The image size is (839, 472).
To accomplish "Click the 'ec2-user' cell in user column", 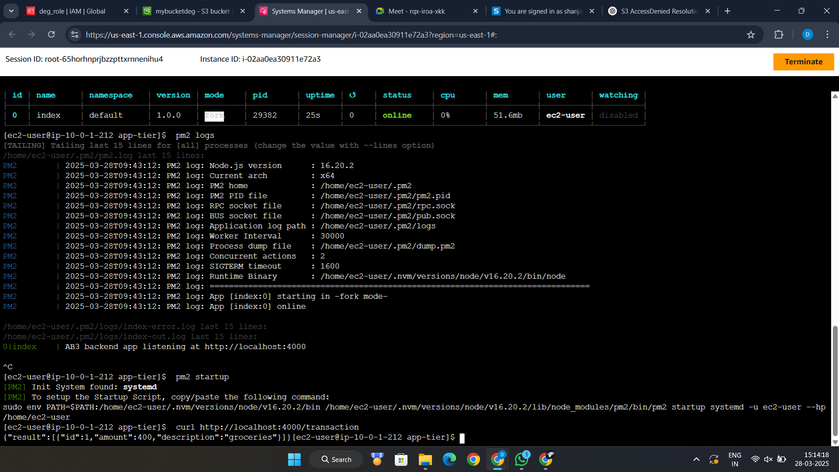I will click(565, 115).
